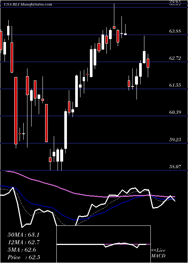Click the 61.55 price axis label
The height and width of the screenshot is (263, 188).
click(175, 85)
